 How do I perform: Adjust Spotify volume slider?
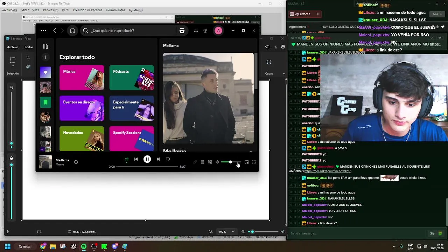[231, 162]
